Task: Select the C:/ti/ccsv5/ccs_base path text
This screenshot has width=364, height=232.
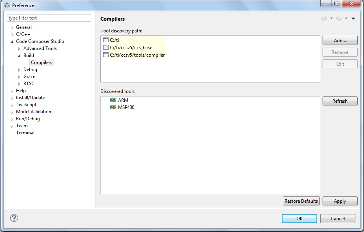Action: tap(131, 47)
